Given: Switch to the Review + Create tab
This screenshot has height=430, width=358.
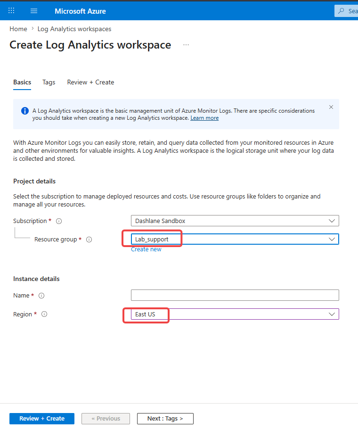Looking at the screenshot, I should coord(90,82).
